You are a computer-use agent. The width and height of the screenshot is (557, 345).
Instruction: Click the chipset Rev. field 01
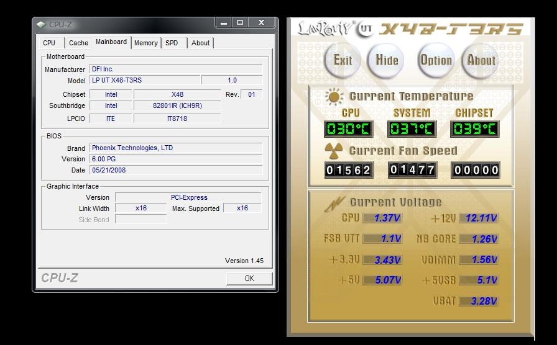[252, 94]
